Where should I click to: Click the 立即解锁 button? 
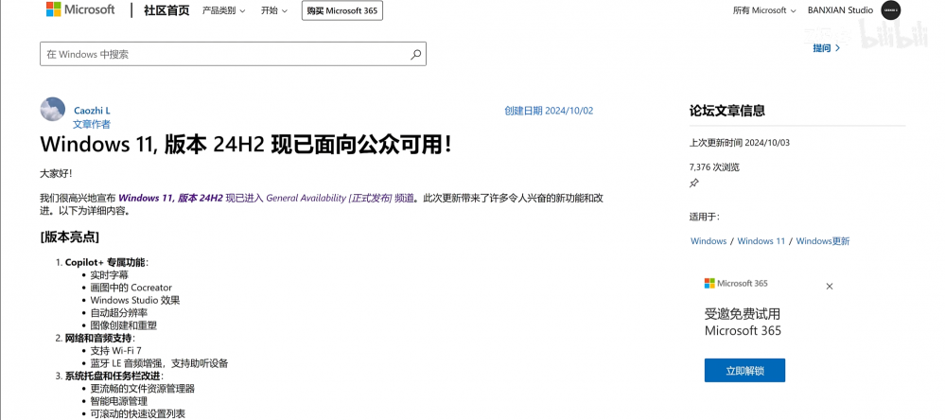tap(744, 371)
